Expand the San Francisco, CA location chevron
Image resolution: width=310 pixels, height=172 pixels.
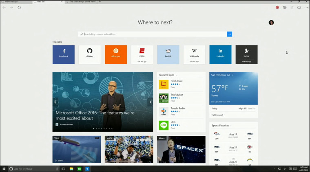point(232,75)
